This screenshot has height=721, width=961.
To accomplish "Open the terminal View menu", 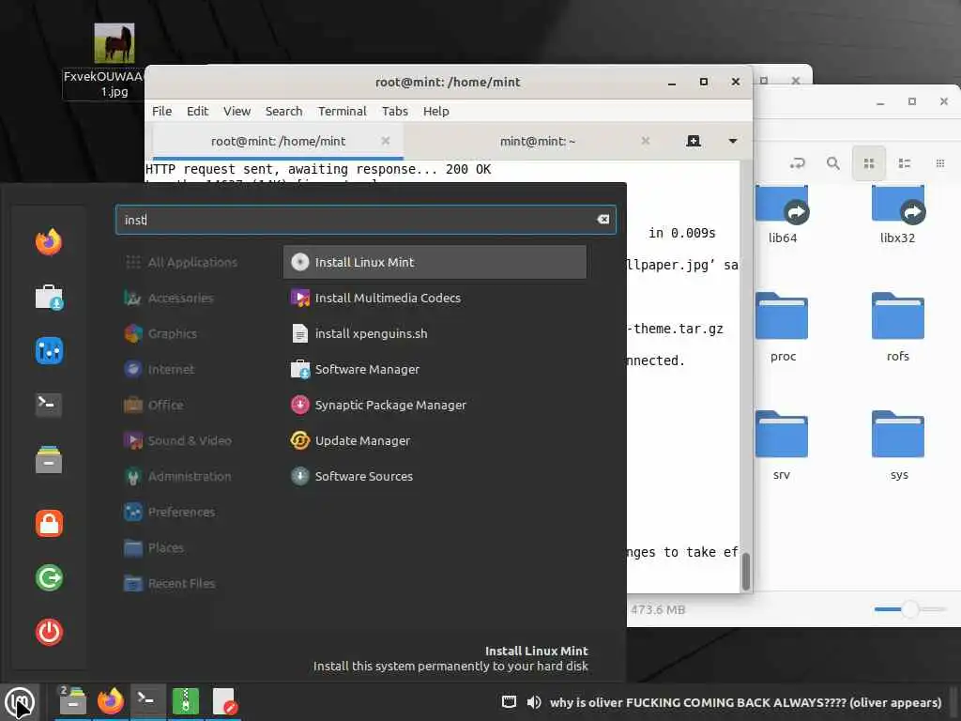I will [x=236, y=111].
